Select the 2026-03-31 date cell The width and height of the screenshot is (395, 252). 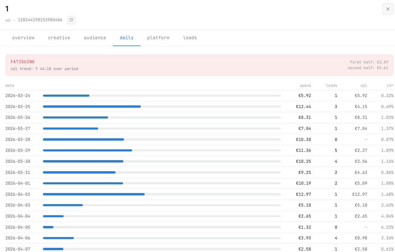18,172
